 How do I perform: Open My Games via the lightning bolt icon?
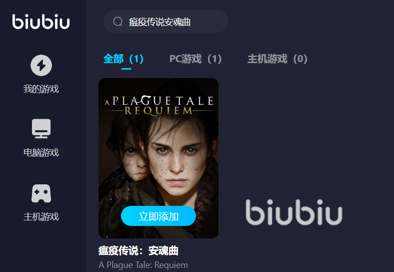coord(41,65)
